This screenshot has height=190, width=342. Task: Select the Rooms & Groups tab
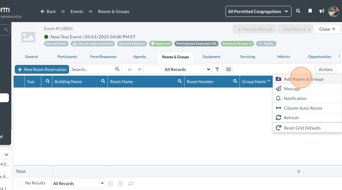pyautogui.click(x=176, y=57)
